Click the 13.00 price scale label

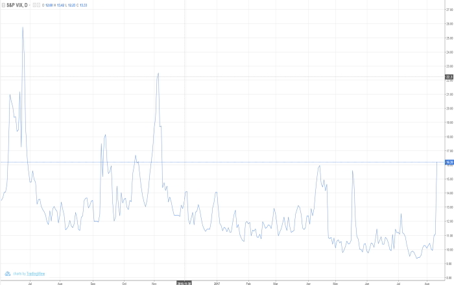point(449,207)
